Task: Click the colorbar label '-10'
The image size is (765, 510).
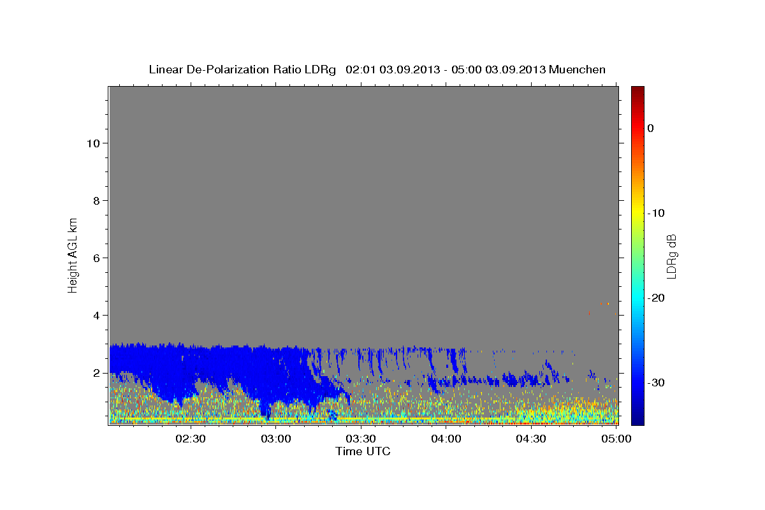Action: pos(655,213)
